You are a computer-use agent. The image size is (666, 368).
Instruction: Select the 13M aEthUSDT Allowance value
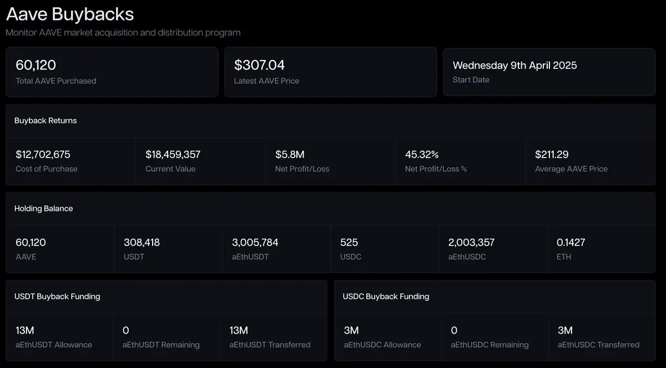[x=25, y=330]
